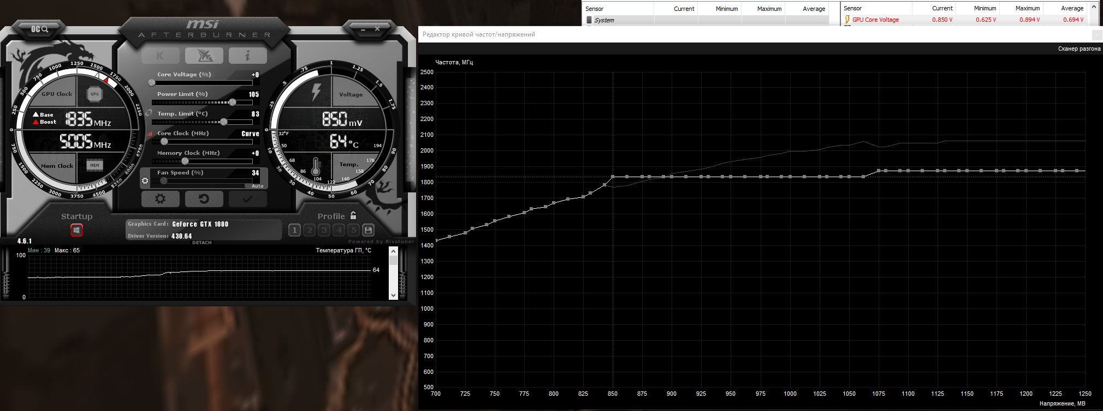Open the MSI jet logo button
Screen dimensions: 1103x411
click(x=204, y=56)
